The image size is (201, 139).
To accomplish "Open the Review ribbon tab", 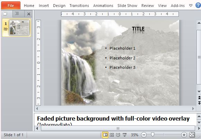I will [148, 6].
